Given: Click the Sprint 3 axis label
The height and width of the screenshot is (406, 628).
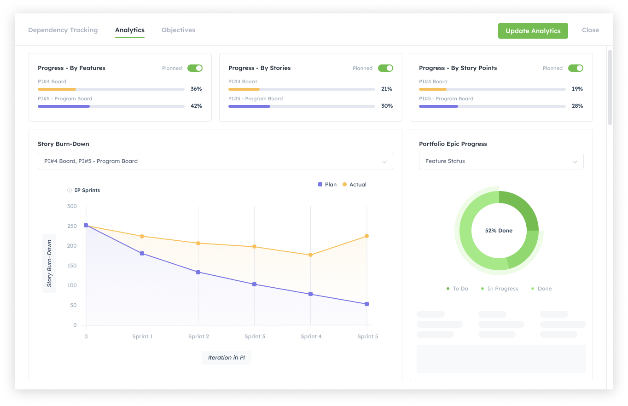Looking at the screenshot, I should point(255,336).
